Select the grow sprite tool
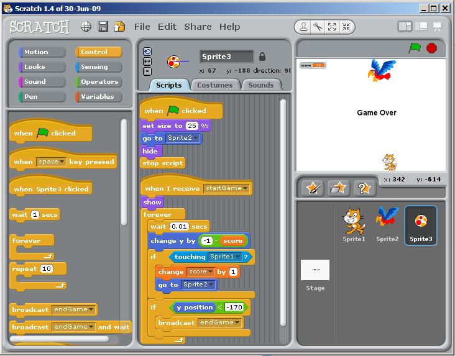Screen dimensions: 455x356 [x=332, y=27]
